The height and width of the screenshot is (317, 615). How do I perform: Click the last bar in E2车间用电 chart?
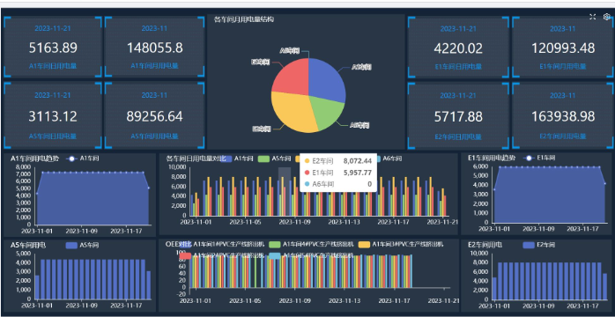tap(604, 286)
